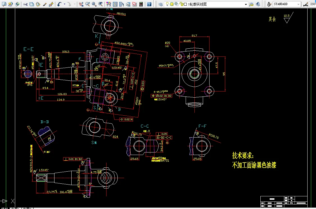This screenshot has width=316, height=209.
Task: Toggle the layer lock padlock
Action: [181, 4]
